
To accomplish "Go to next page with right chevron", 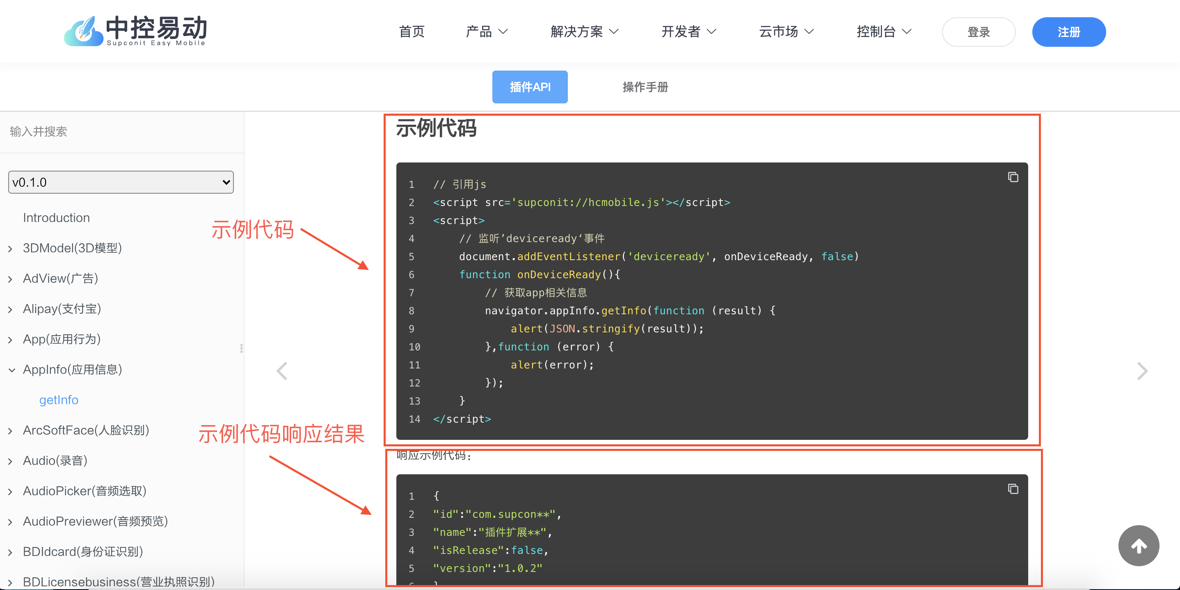I will 1142,370.
